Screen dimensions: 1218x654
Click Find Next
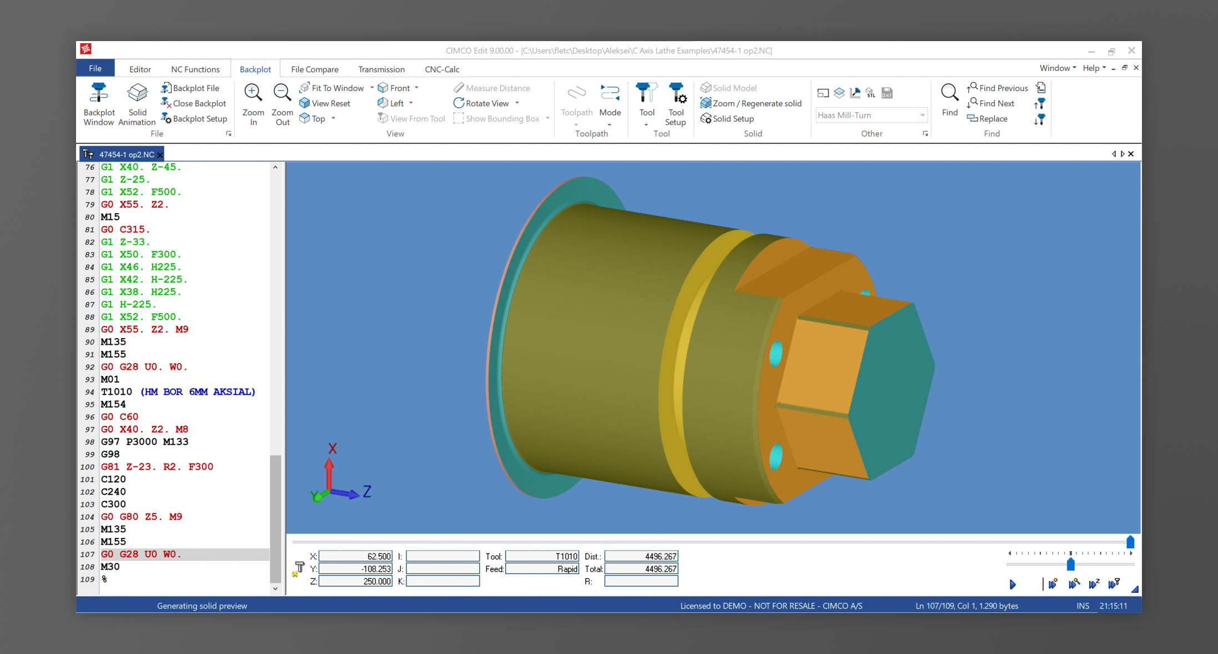click(x=996, y=103)
